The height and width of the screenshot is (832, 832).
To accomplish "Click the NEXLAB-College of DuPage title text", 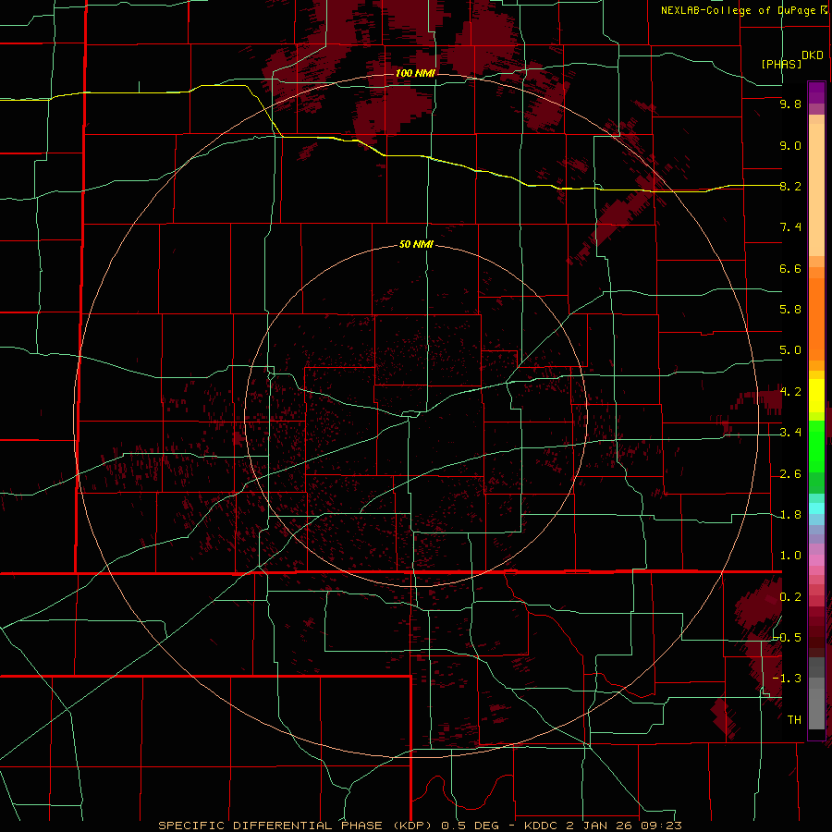I will pyautogui.click(x=740, y=10).
